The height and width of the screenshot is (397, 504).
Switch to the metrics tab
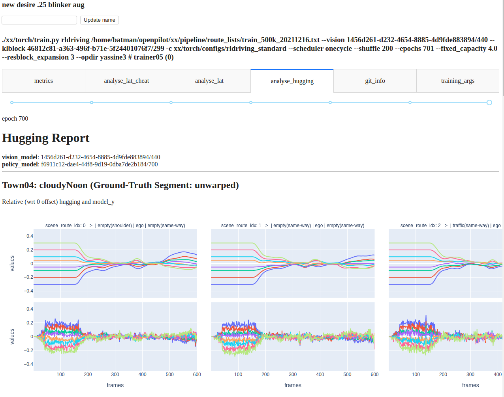tap(43, 81)
